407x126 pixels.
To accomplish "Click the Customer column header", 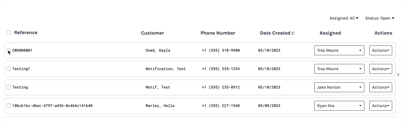I will point(152,33).
